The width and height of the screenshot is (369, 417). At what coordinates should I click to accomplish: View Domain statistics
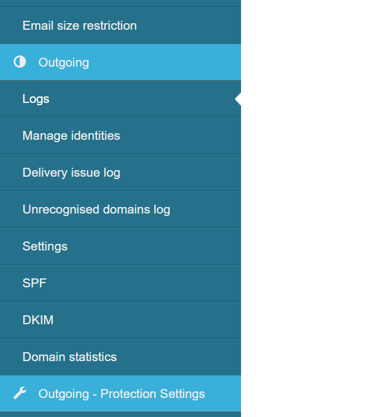click(x=70, y=357)
